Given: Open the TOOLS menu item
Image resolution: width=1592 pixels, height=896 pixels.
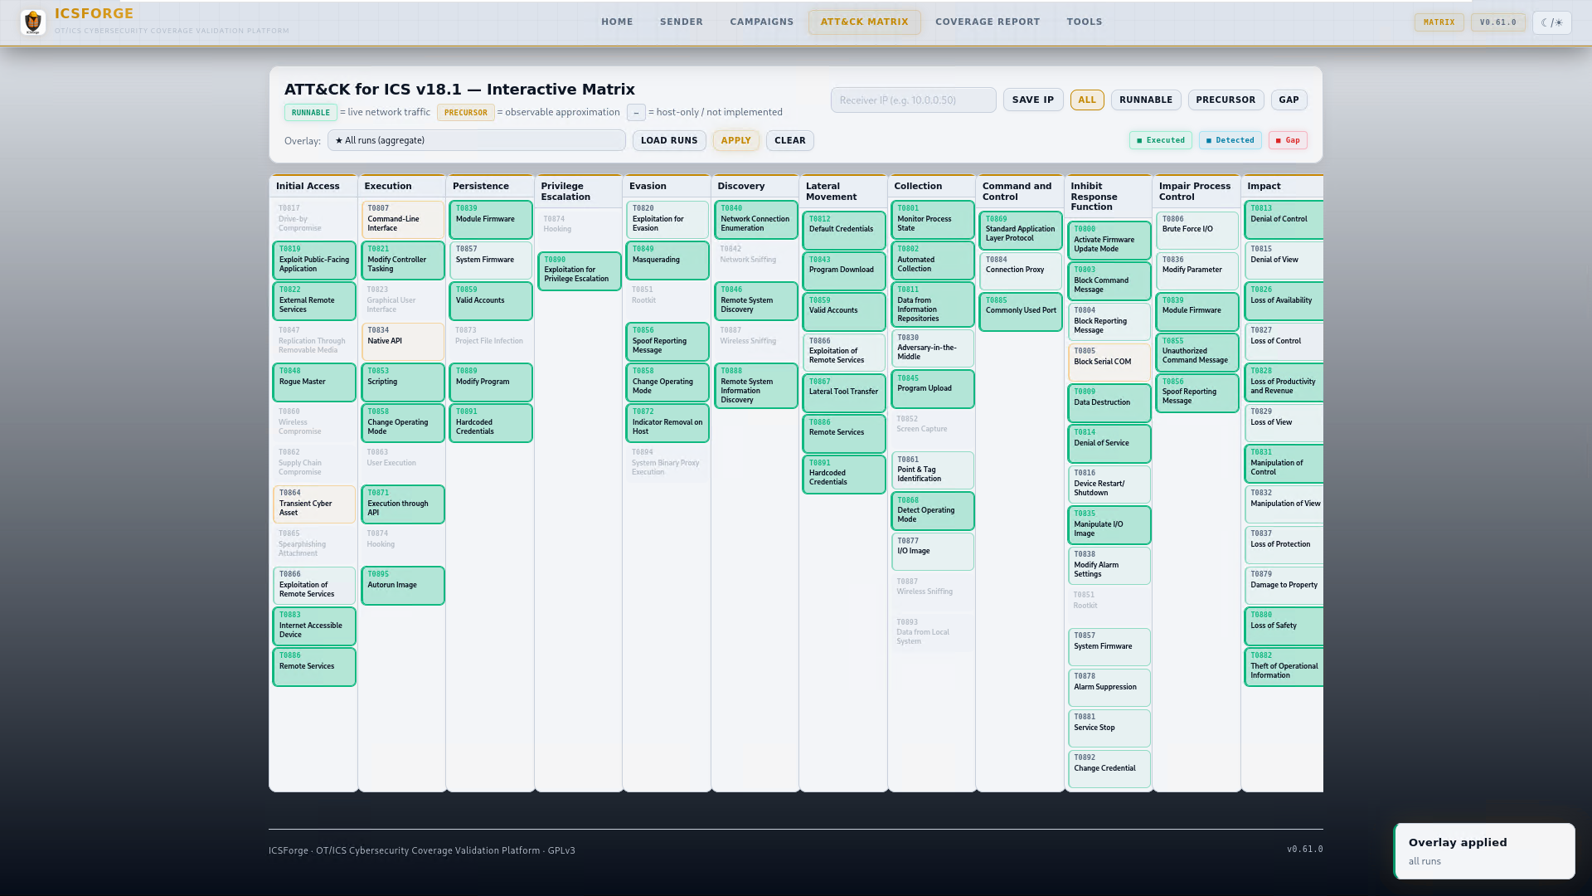Looking at the screenshot, I should [1084, 22].
